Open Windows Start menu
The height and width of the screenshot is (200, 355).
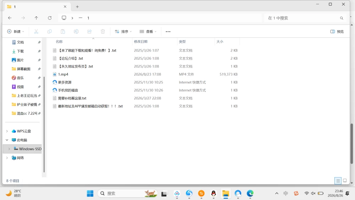[90, 194]
